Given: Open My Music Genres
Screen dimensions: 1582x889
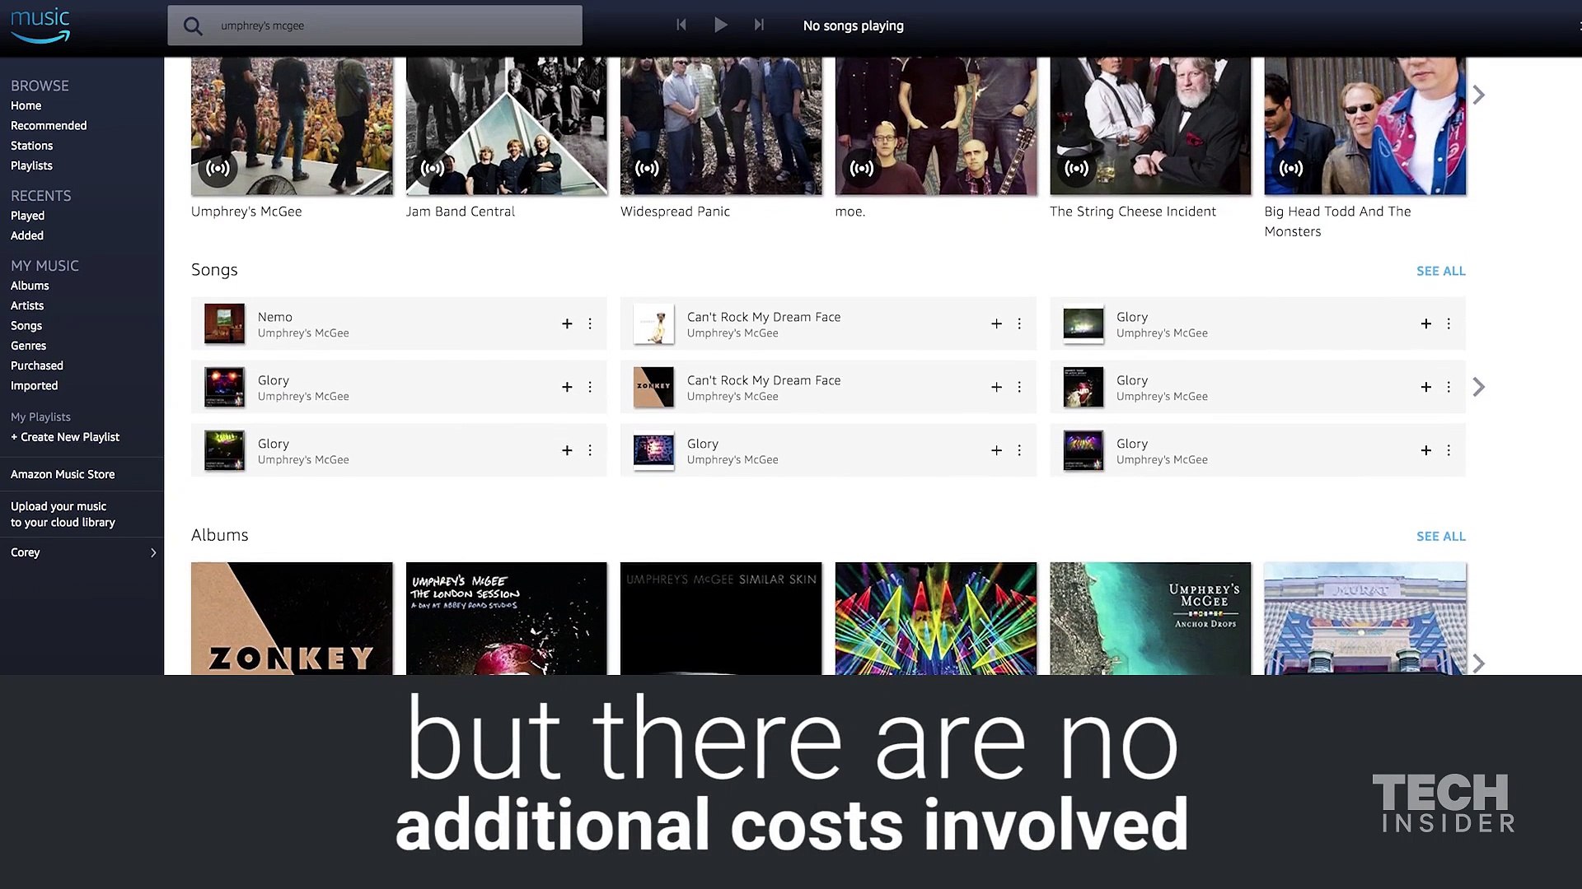Looking at the screenshot, I should 29,346.
